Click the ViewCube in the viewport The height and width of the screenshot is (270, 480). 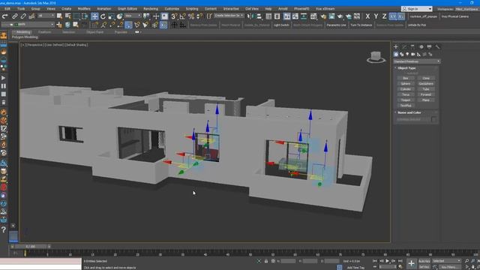pyautogui.click(x=376, y=57)
